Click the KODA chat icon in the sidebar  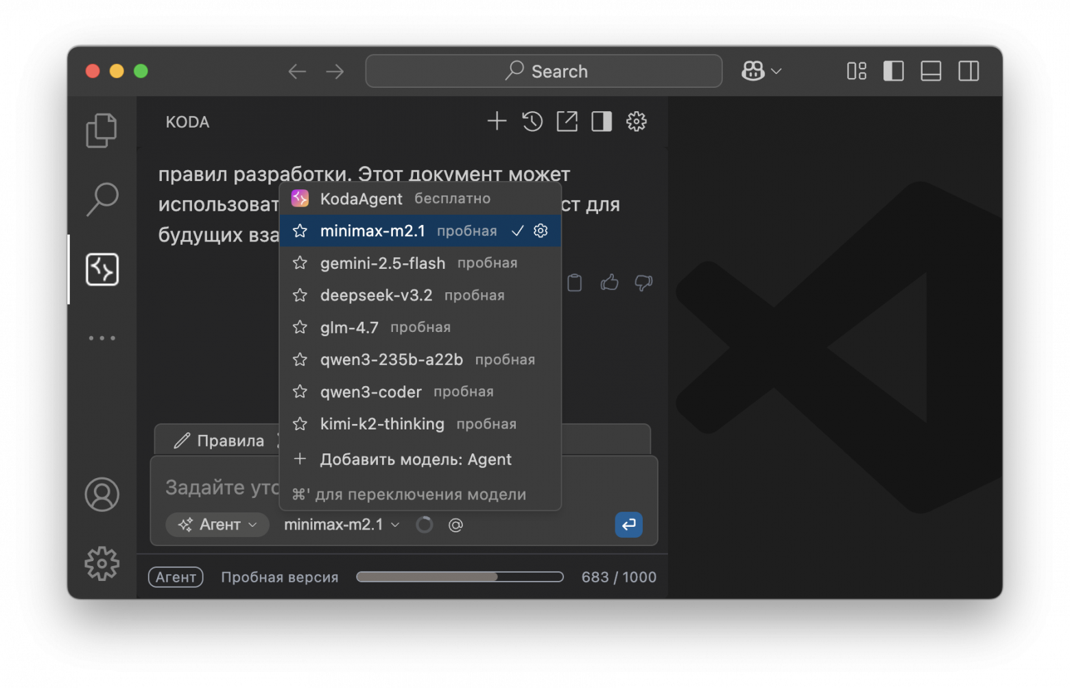[x=102, y=269]
